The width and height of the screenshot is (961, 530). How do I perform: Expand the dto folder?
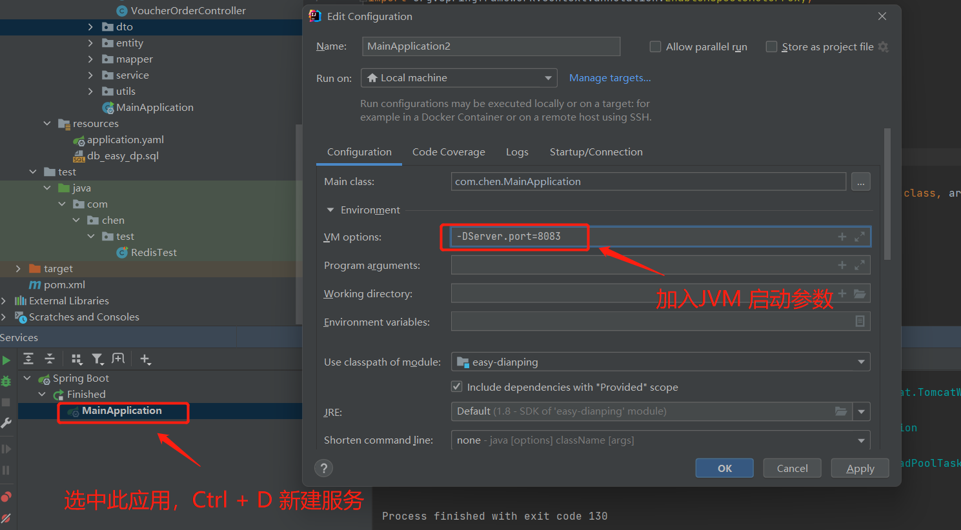[x=90, y=27]
